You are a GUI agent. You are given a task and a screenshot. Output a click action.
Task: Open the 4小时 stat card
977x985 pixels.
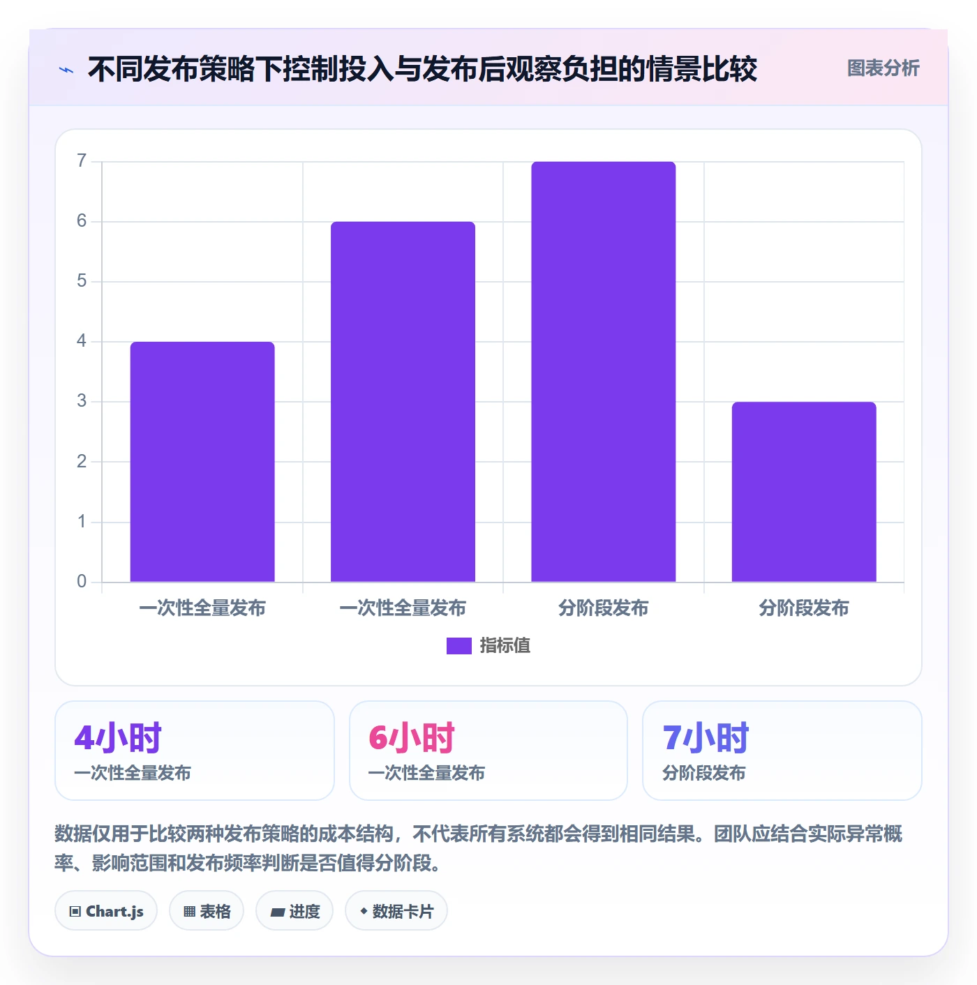pos(195,751)
